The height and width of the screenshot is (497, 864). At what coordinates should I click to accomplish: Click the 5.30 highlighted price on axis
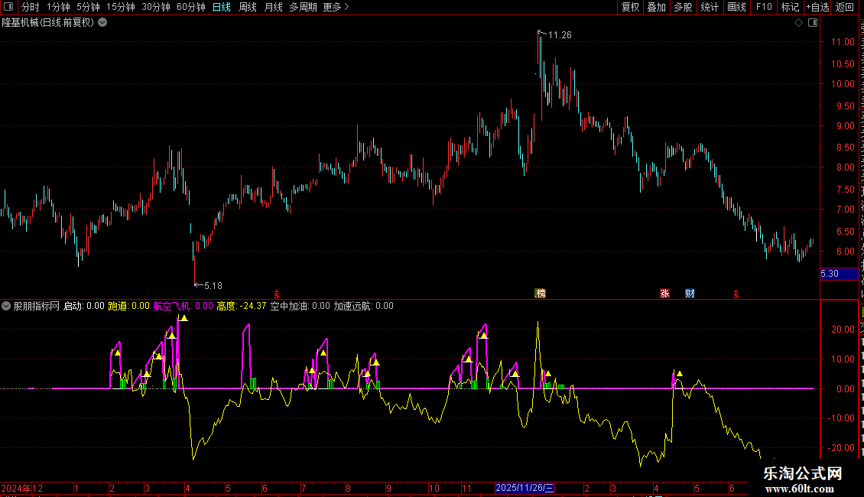830,273
